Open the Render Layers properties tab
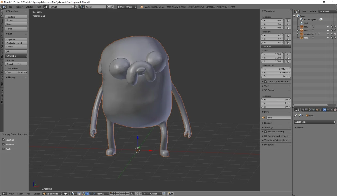This screenshot has width=337, height=196. 306,110
